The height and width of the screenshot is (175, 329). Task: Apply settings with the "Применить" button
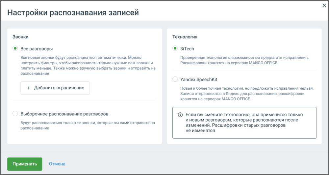(x=25, y=164)
